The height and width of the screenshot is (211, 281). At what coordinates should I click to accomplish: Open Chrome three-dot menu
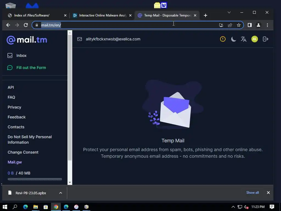coord(267,25)
